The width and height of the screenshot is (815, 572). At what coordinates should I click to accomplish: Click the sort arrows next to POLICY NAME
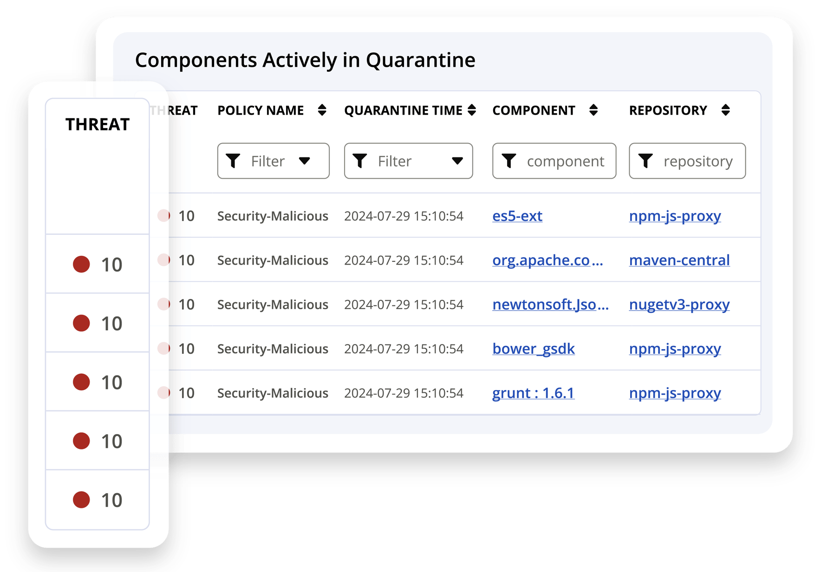click(323, 110)
